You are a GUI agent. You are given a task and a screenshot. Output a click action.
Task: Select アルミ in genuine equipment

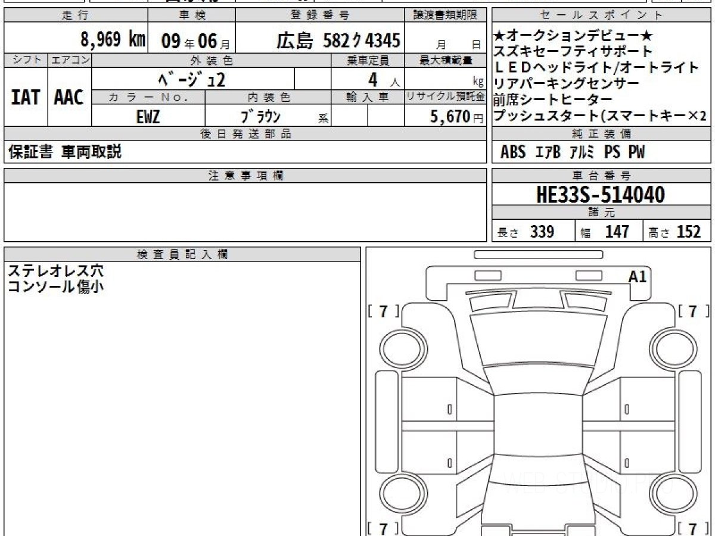[582, 152]
